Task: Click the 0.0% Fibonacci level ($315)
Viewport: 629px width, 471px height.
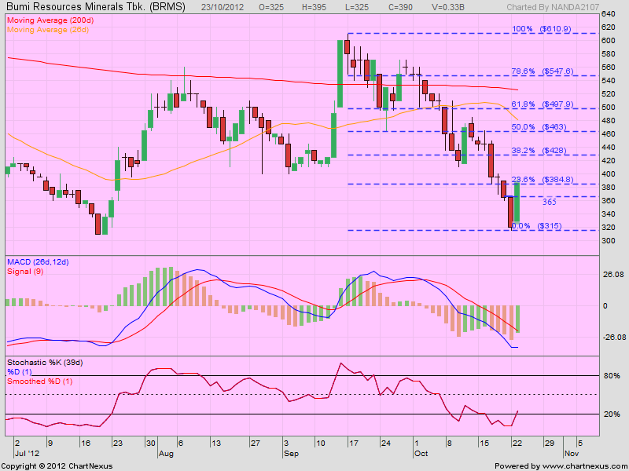Action: point(535,228)
